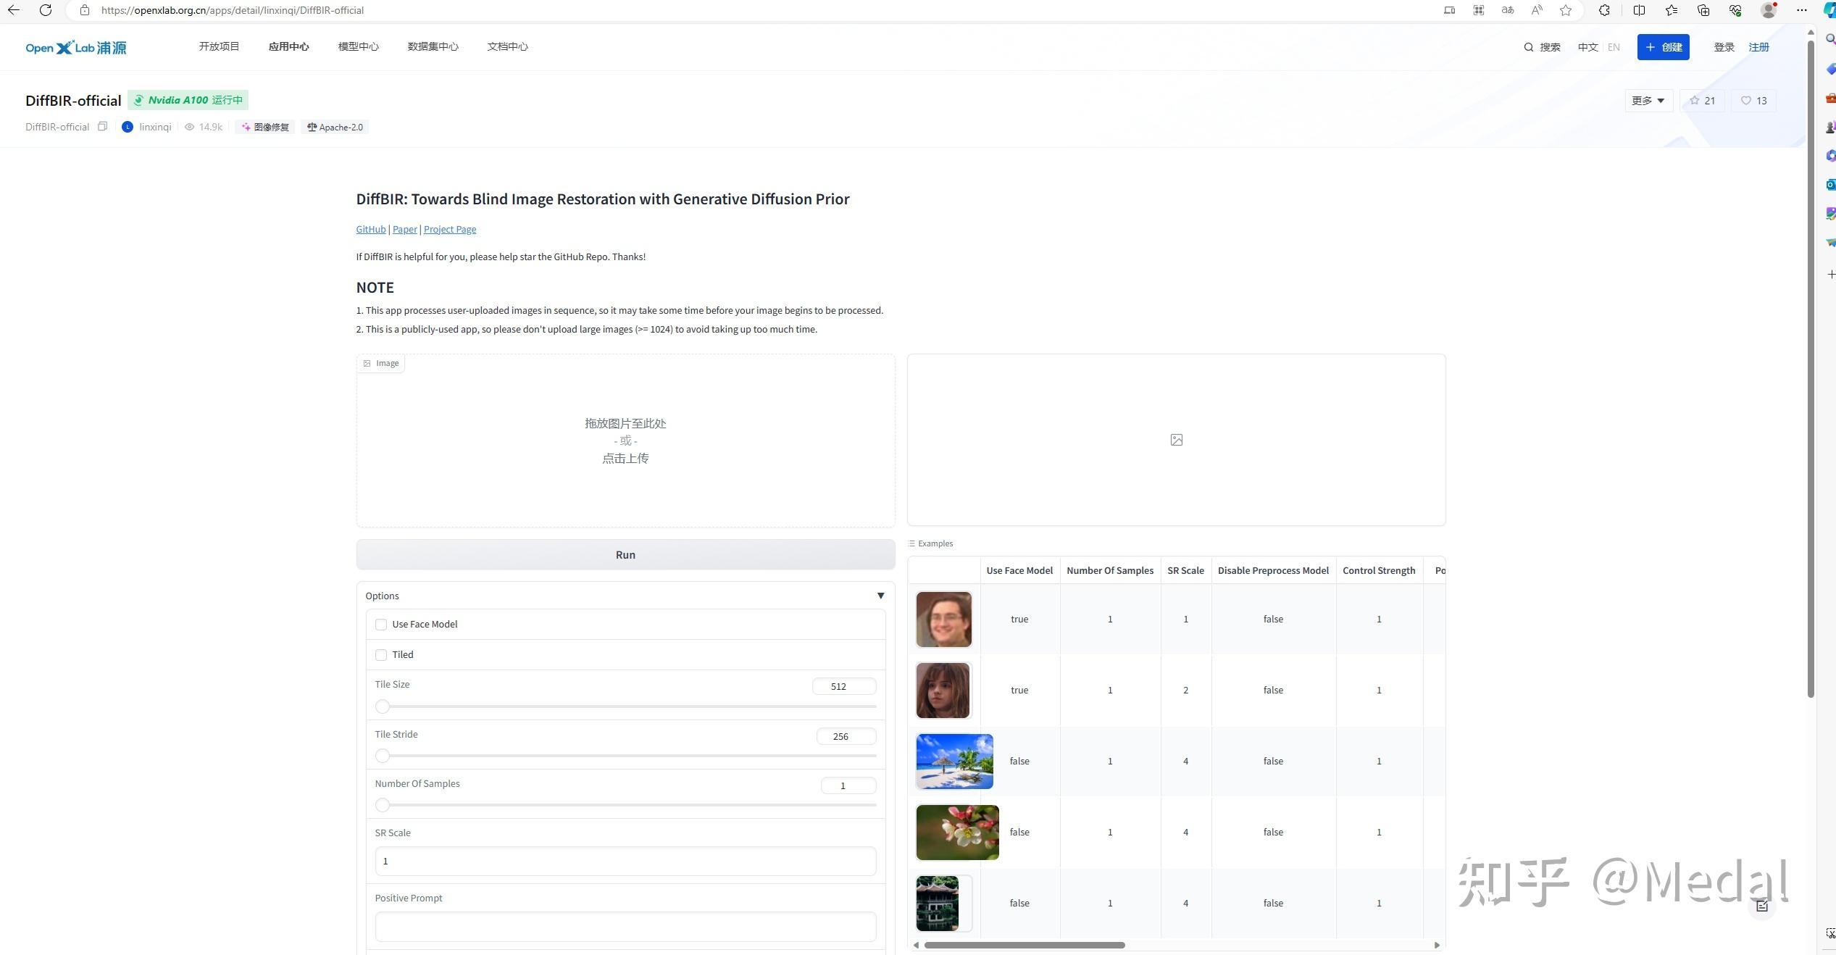Open the 更多 dropdown menu
The image size is (1836, 955).
(x=1648, y=101)
